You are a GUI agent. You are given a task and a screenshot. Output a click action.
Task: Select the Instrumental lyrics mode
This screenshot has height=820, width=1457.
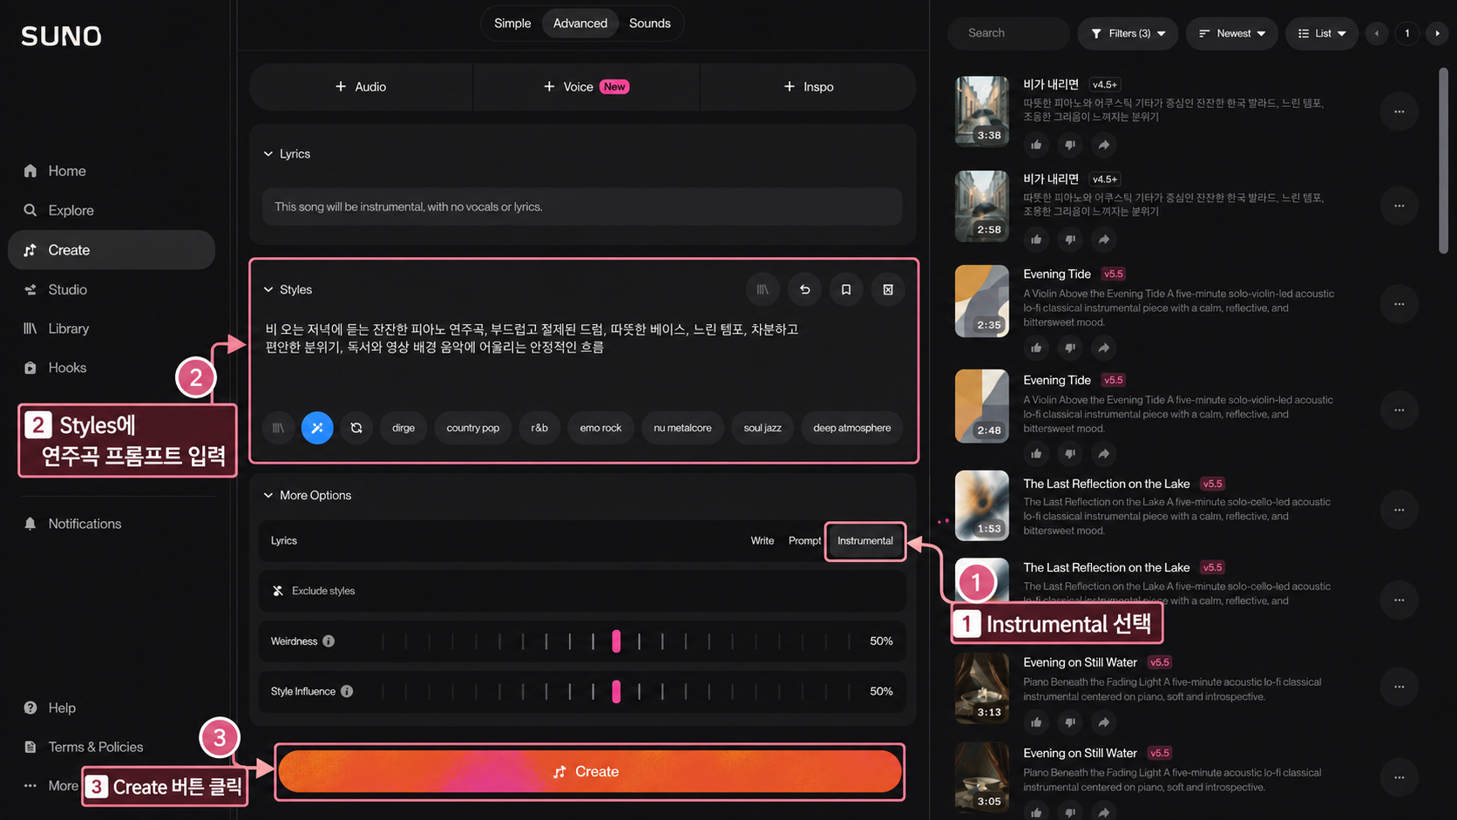point(865,541)
